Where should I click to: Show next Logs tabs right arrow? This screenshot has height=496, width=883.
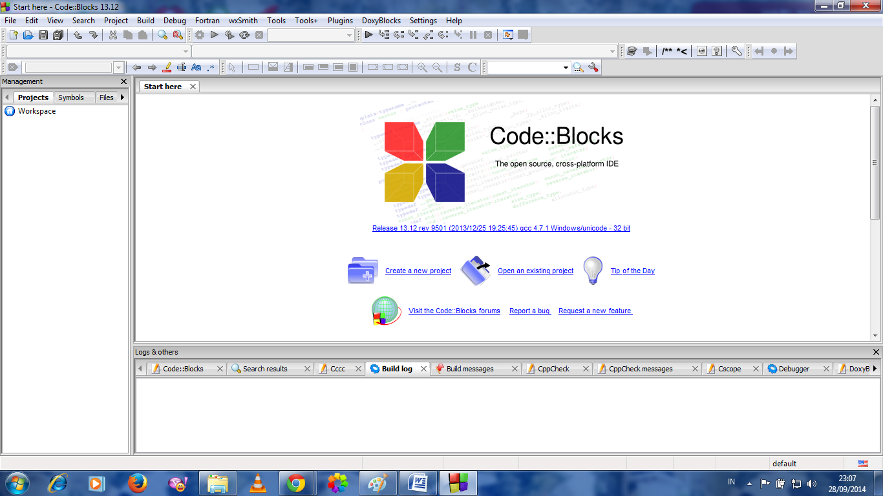(x=875, y=369)
